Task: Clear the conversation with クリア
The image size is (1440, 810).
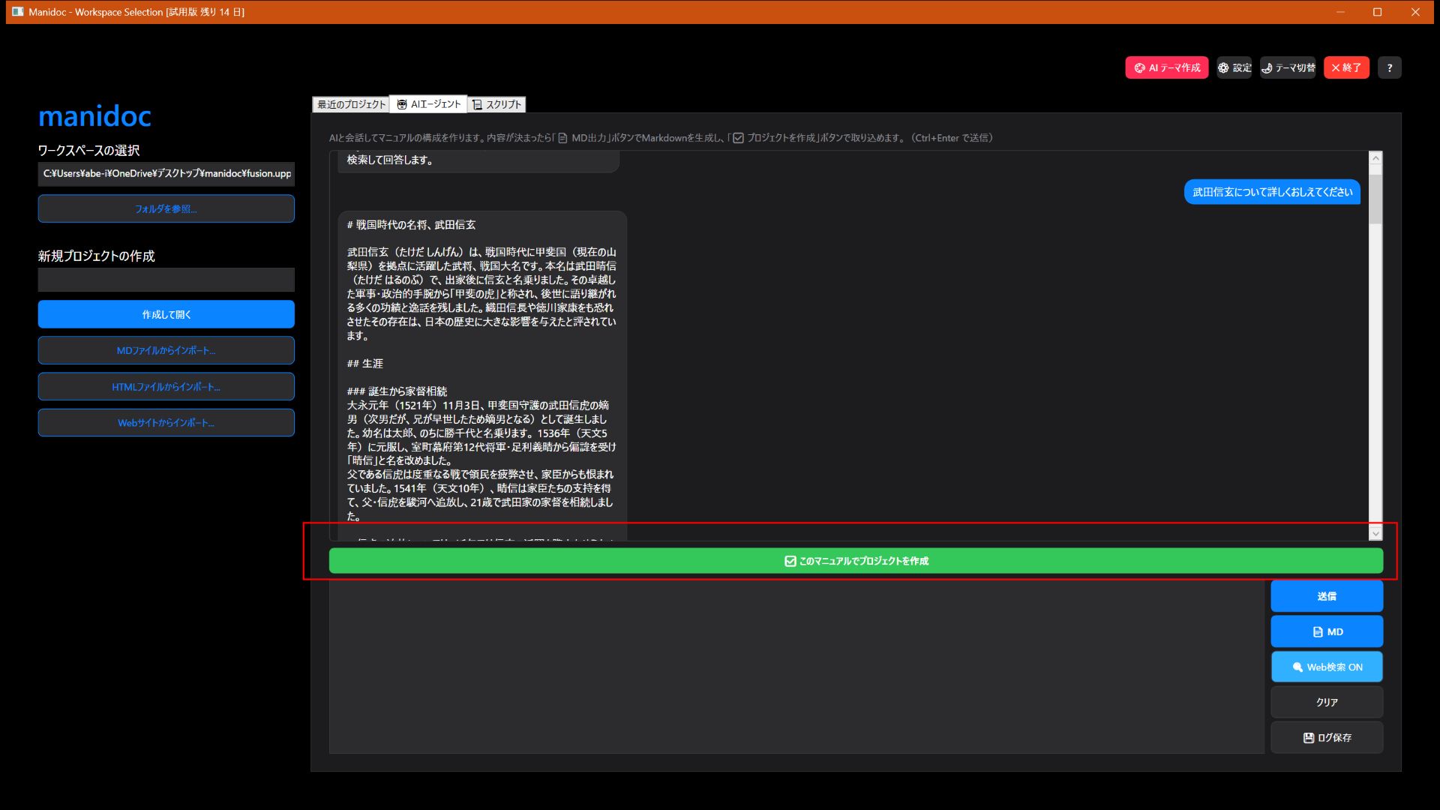Action: click(1326, 702)
